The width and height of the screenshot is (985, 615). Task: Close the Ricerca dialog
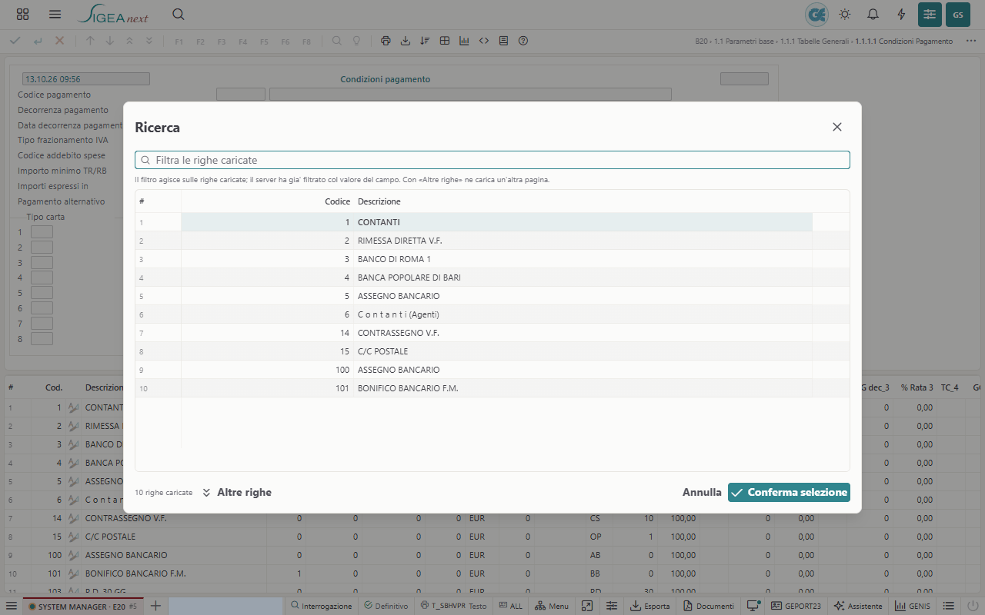click(837, 127)
